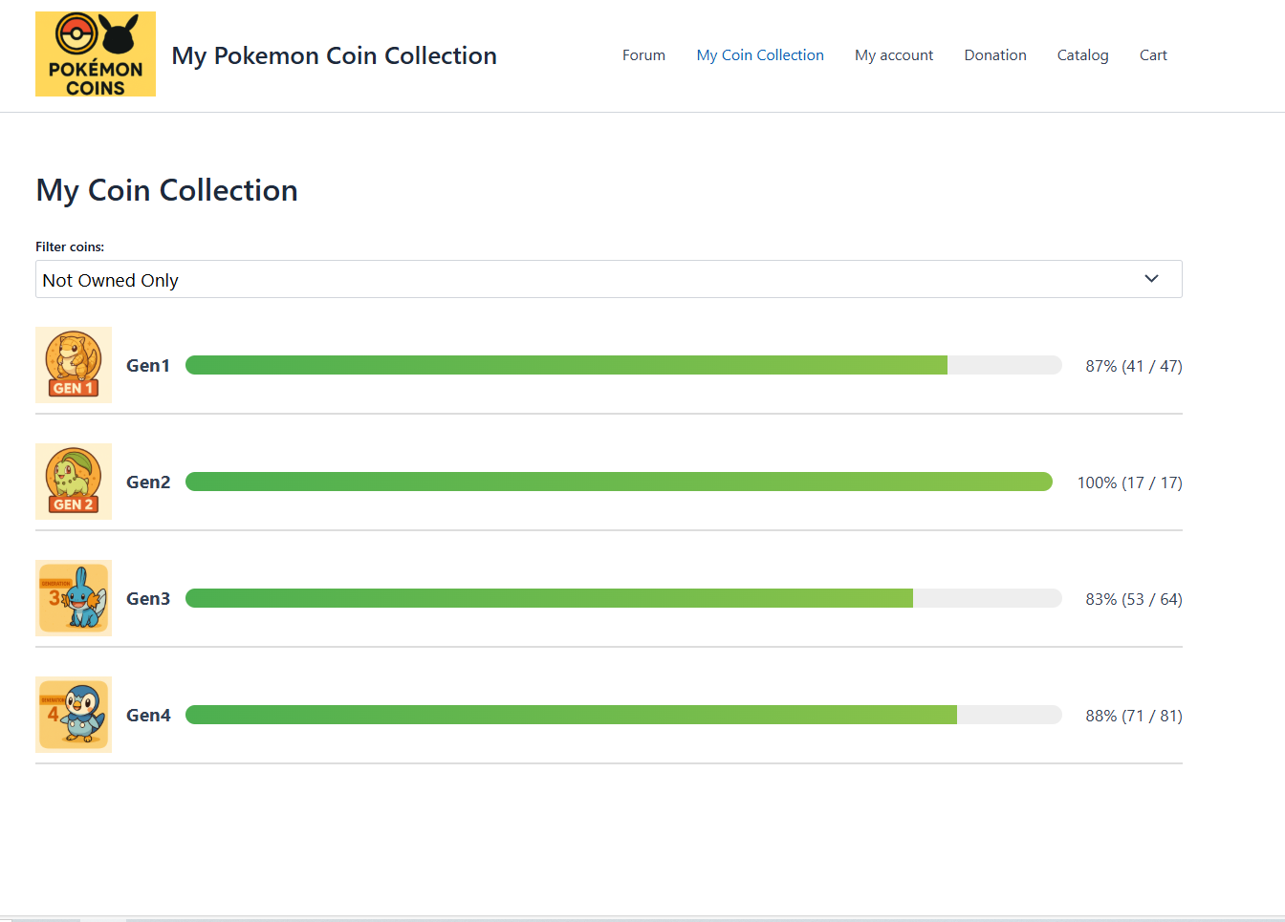Click the Gen3 progress bar
Viewport: 1285px width, 922px height.
pos(623,598)
